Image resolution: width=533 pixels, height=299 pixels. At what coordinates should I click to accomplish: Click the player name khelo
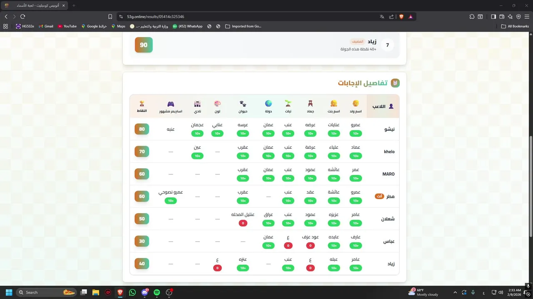pyautogui.click(x=389, y=152)
